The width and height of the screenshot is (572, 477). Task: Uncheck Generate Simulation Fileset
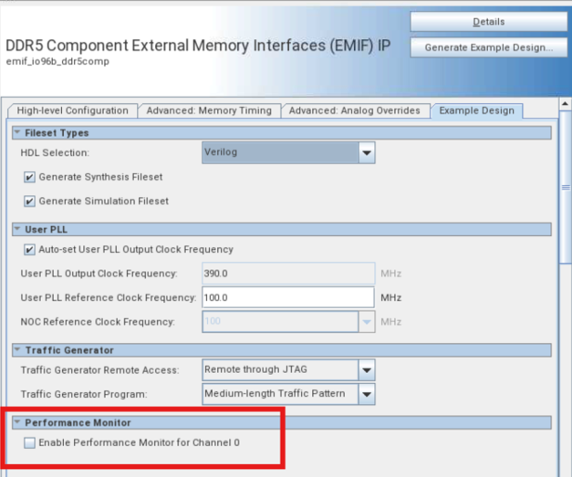(x=30, y=201)
